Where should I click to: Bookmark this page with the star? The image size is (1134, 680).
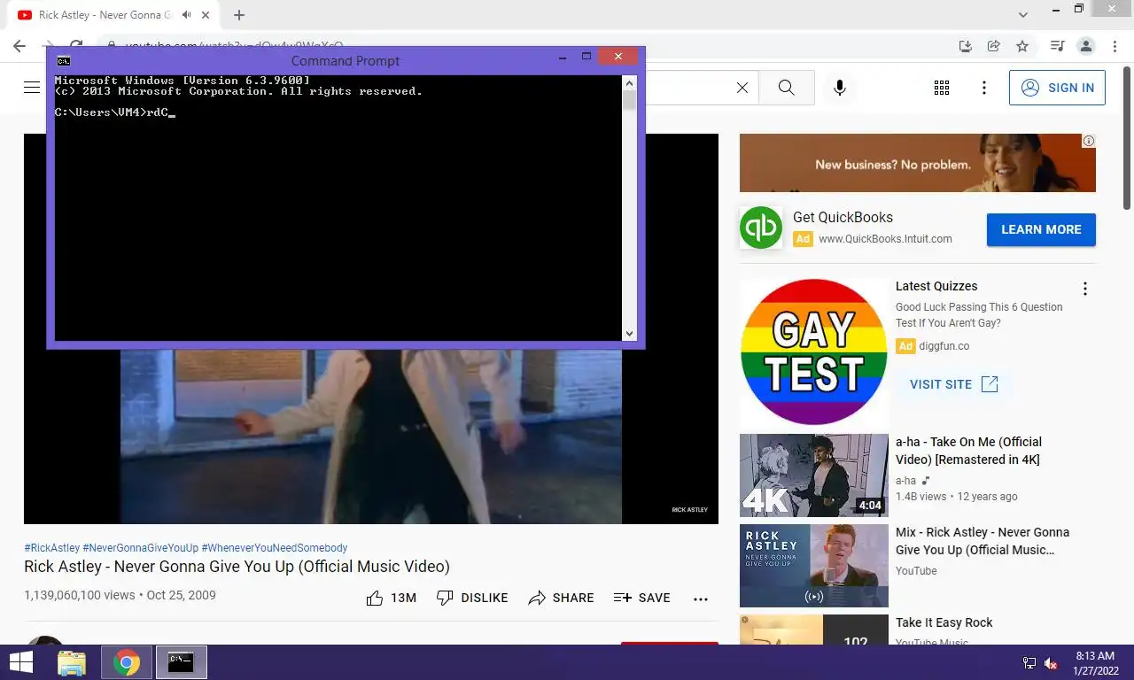click(1022, 46)
